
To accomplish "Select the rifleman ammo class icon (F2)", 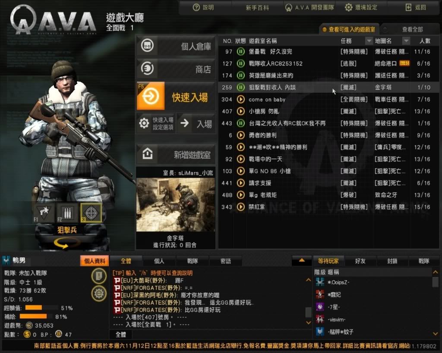I will 67,212.
